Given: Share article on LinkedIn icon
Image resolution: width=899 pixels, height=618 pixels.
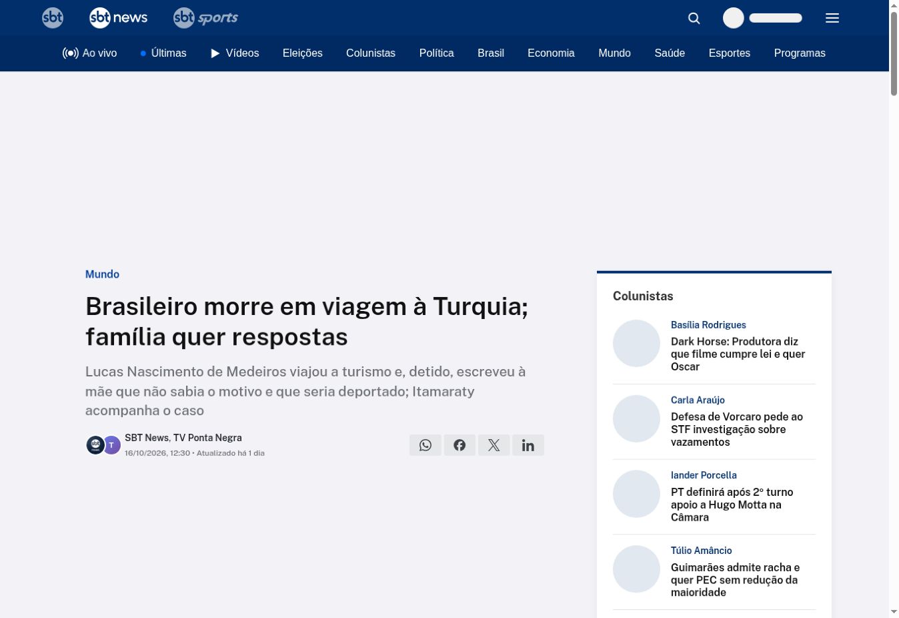Looking at the screenshot, I should click(x=528, y=445).
